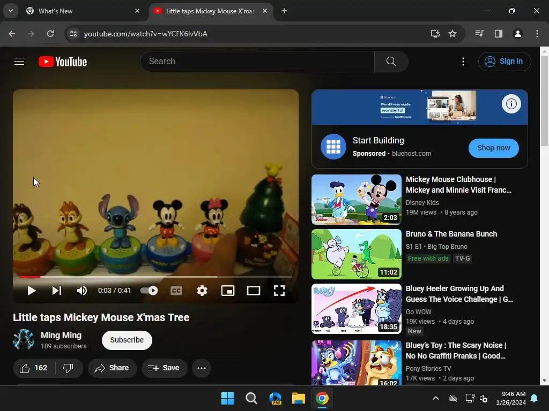549x411 pixels.
Task: Play the video
Action: [31, 291]
